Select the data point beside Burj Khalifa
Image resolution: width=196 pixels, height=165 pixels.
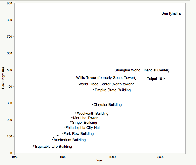coord(171,15)
